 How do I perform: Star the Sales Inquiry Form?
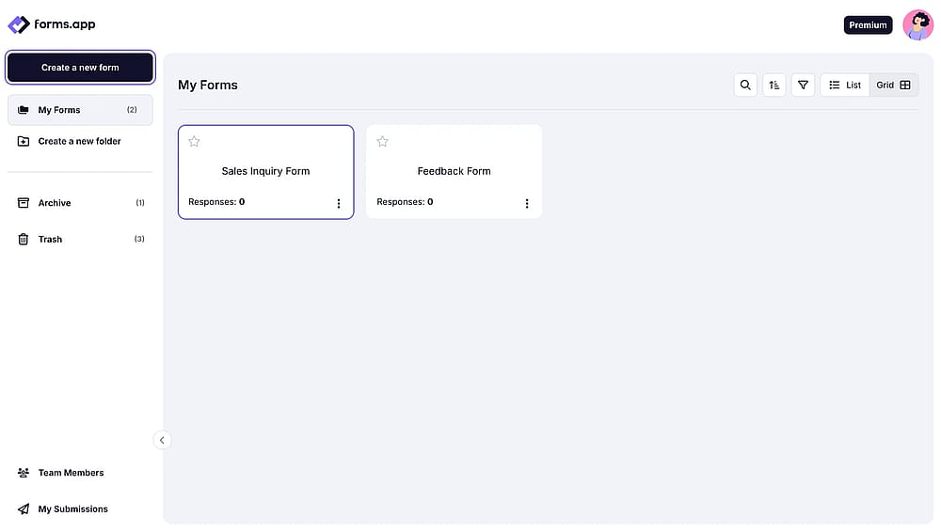(194, 142)
